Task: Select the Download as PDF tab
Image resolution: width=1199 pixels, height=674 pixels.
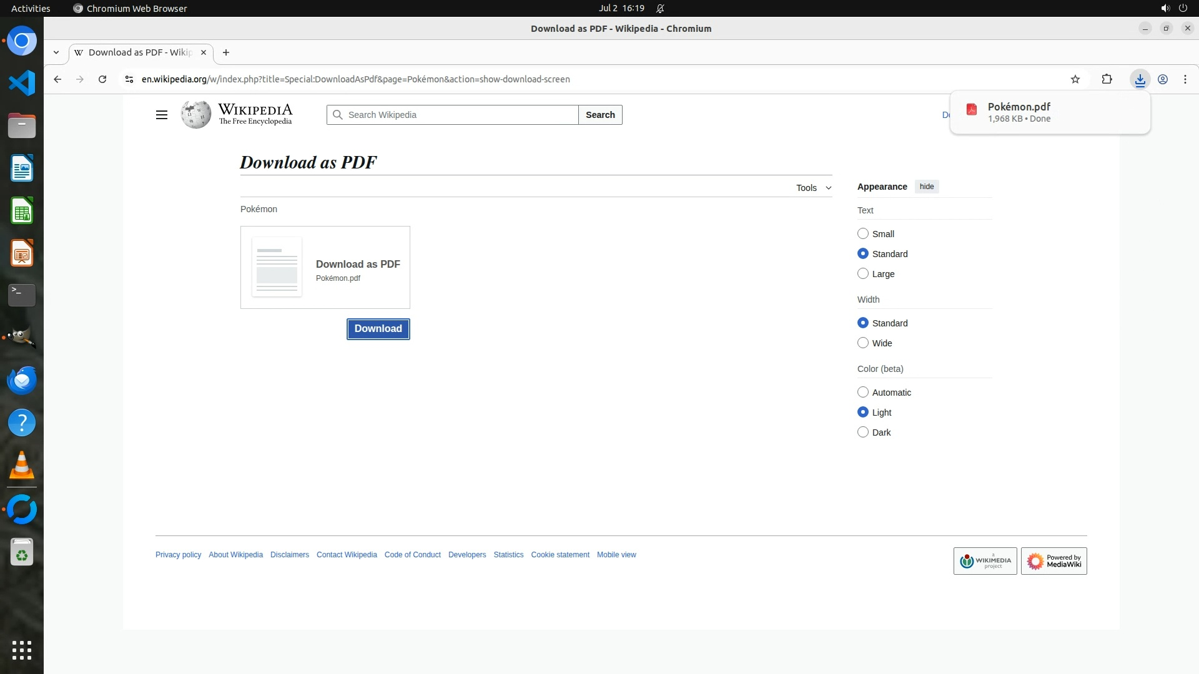Action: click(140, 52)
